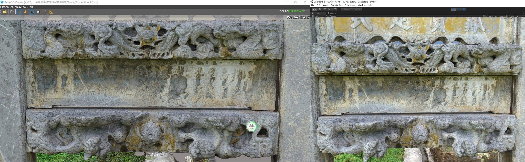Toggle the checkerboard texture display mode
The width and height of the screenshot is (525, 162).
[x=32, y=12]
